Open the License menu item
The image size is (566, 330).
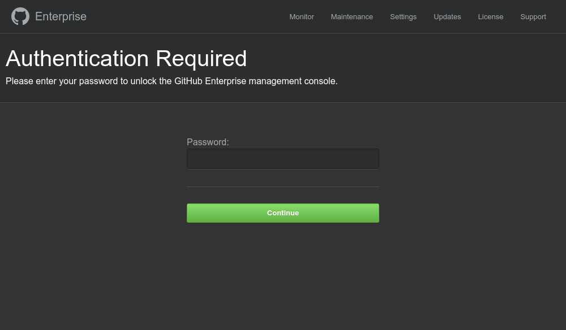tap(490, 17)
